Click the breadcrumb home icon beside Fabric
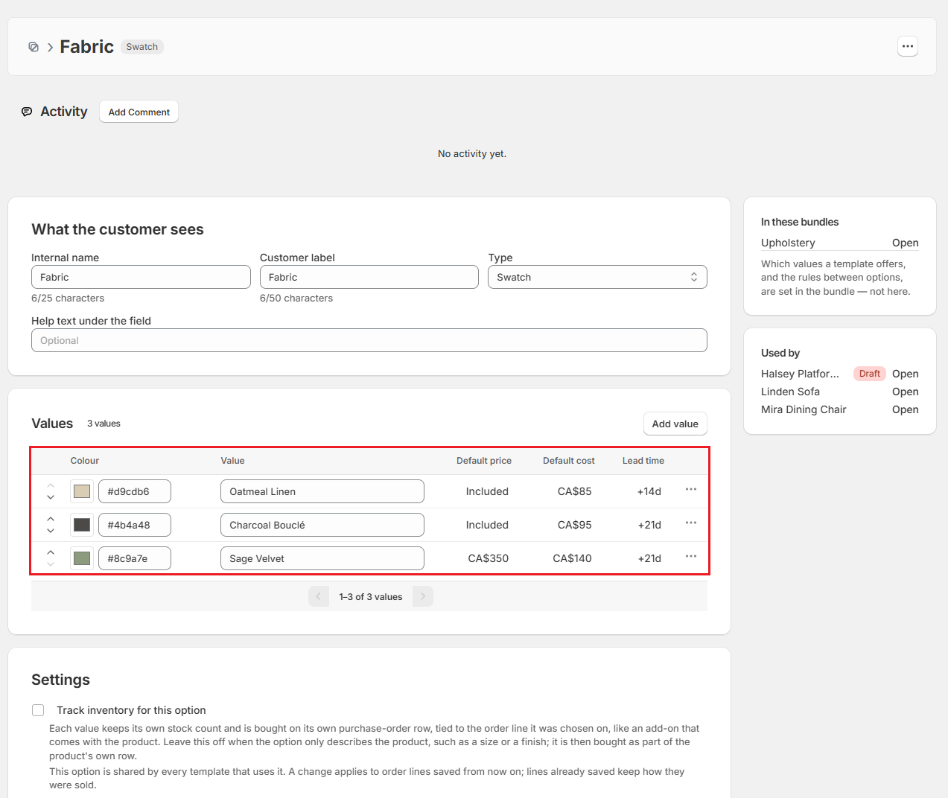This screenshot has width=948, height=798. click(34, 47)
